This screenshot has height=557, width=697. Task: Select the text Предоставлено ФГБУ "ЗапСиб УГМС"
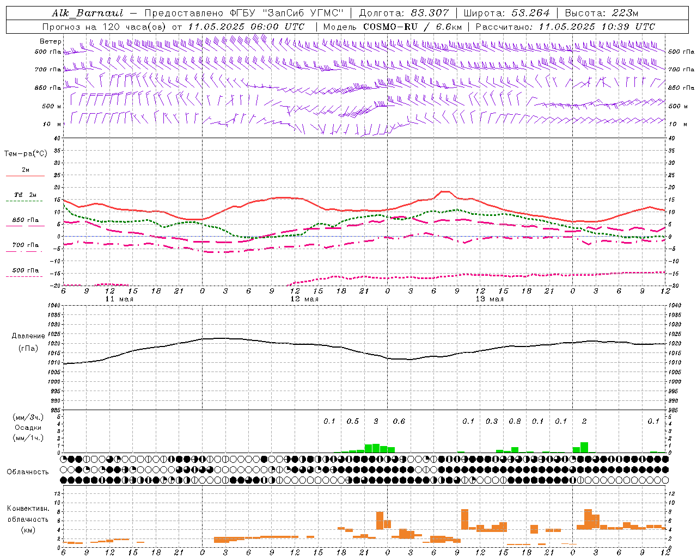pos(244,13)
